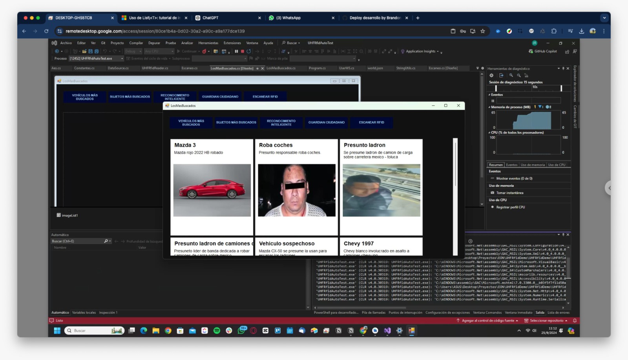This screenshot has width=628, height=360.
Task: Pause events recording in the Eventos track
Action: coord(493,101)
